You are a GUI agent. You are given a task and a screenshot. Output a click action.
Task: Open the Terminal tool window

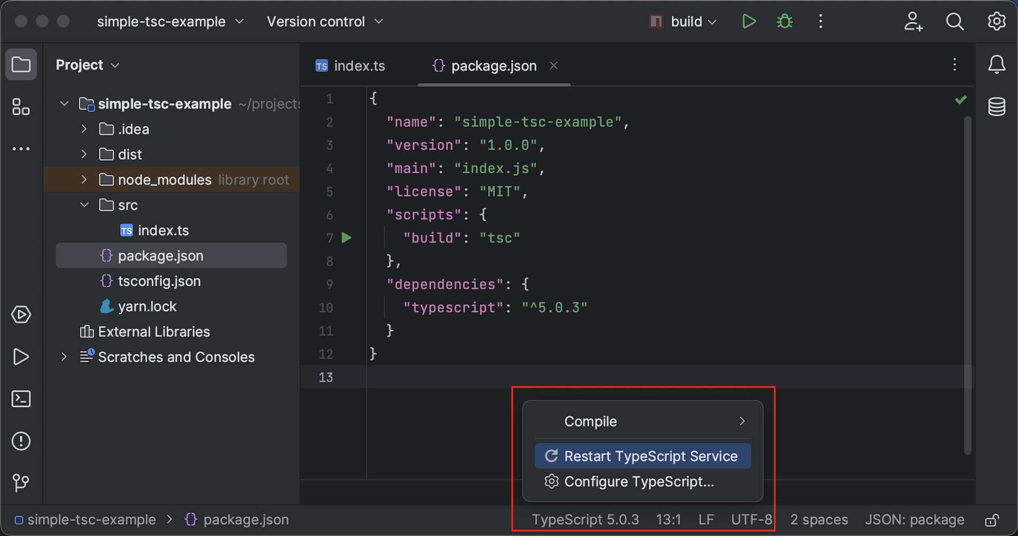pyautogui.click(x=21, y=399)
